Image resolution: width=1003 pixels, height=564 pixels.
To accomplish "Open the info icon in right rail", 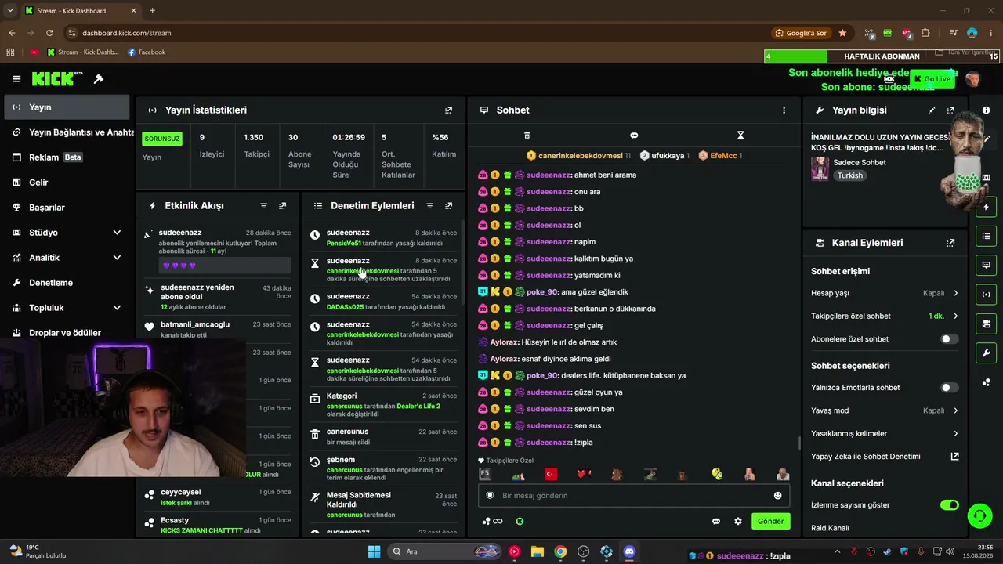I will pos(986,110).
